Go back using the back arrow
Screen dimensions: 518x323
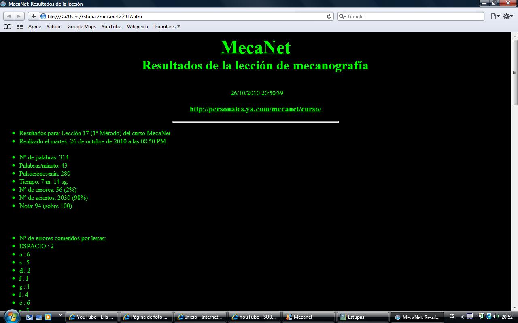coord(9,16)
